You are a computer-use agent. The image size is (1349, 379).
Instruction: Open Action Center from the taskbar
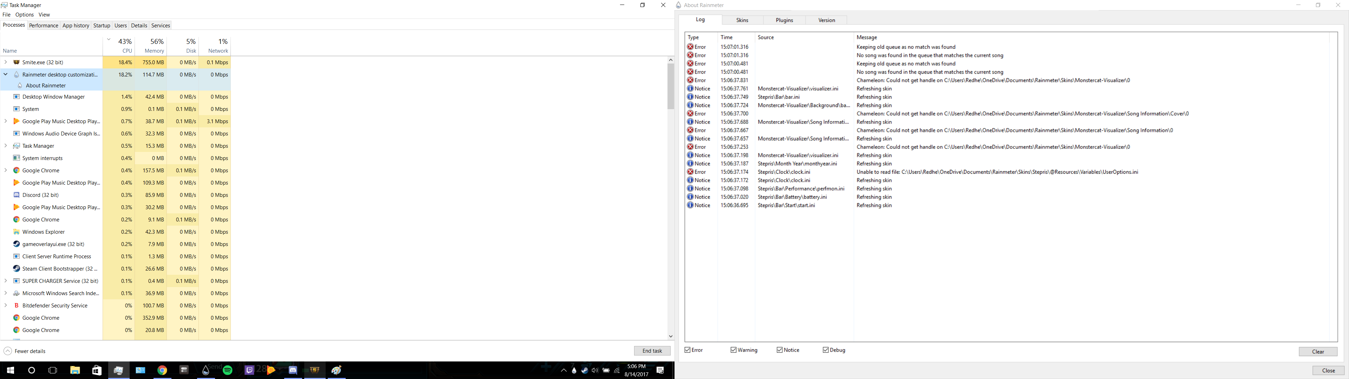point(660,371)
